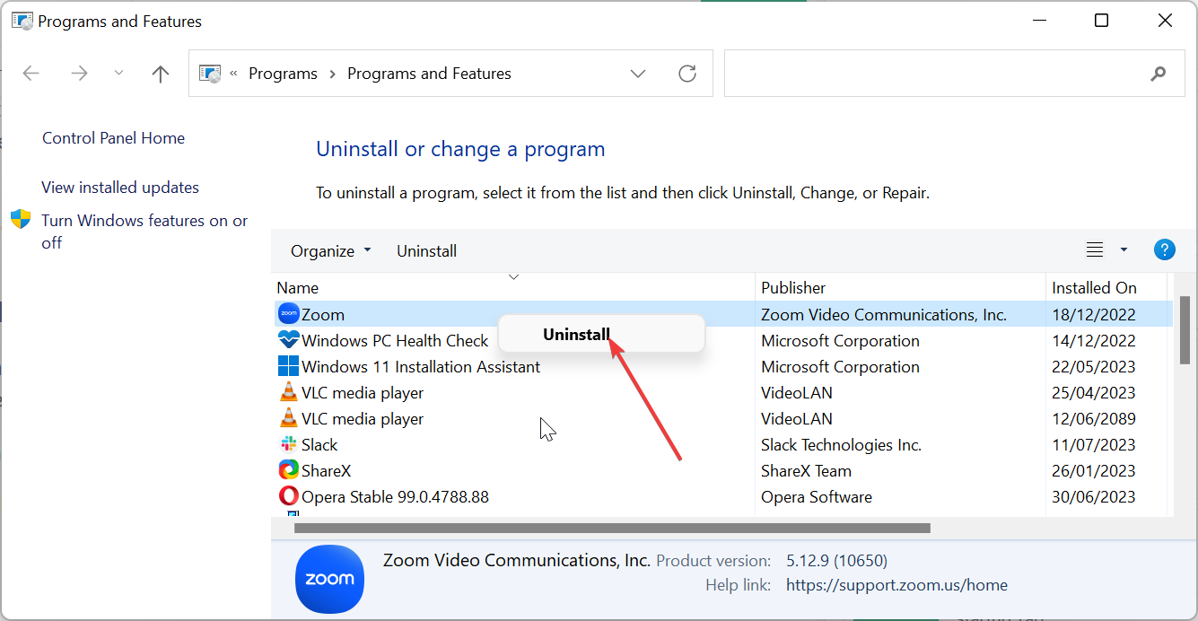Click installed date 11/07/2023
Image resolution: width=1198 pixels, height=621 pixels.
click(1094, 445)
